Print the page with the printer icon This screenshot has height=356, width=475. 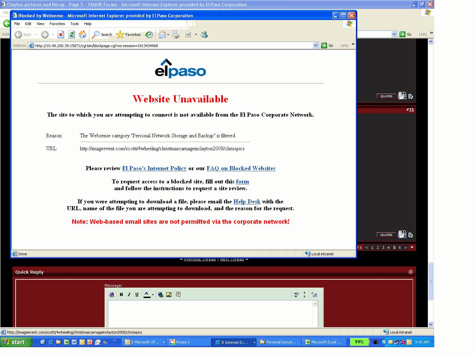pyautogui.click(x=176, y=35)
